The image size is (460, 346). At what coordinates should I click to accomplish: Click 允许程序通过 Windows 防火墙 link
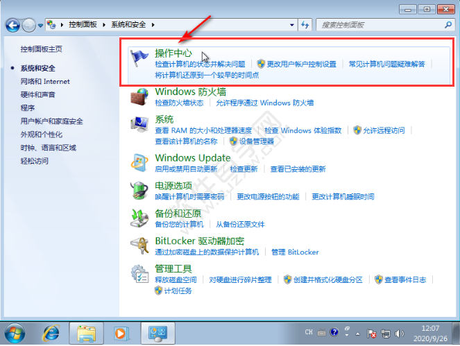click(265, 103)
